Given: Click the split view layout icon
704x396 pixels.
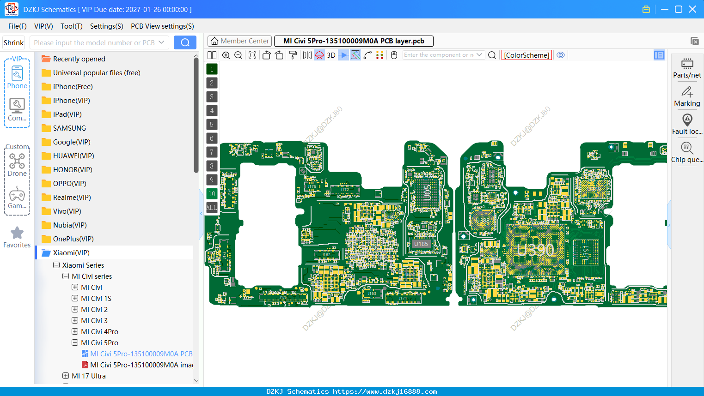Looking at the screenshot, I should pos(212,55).
